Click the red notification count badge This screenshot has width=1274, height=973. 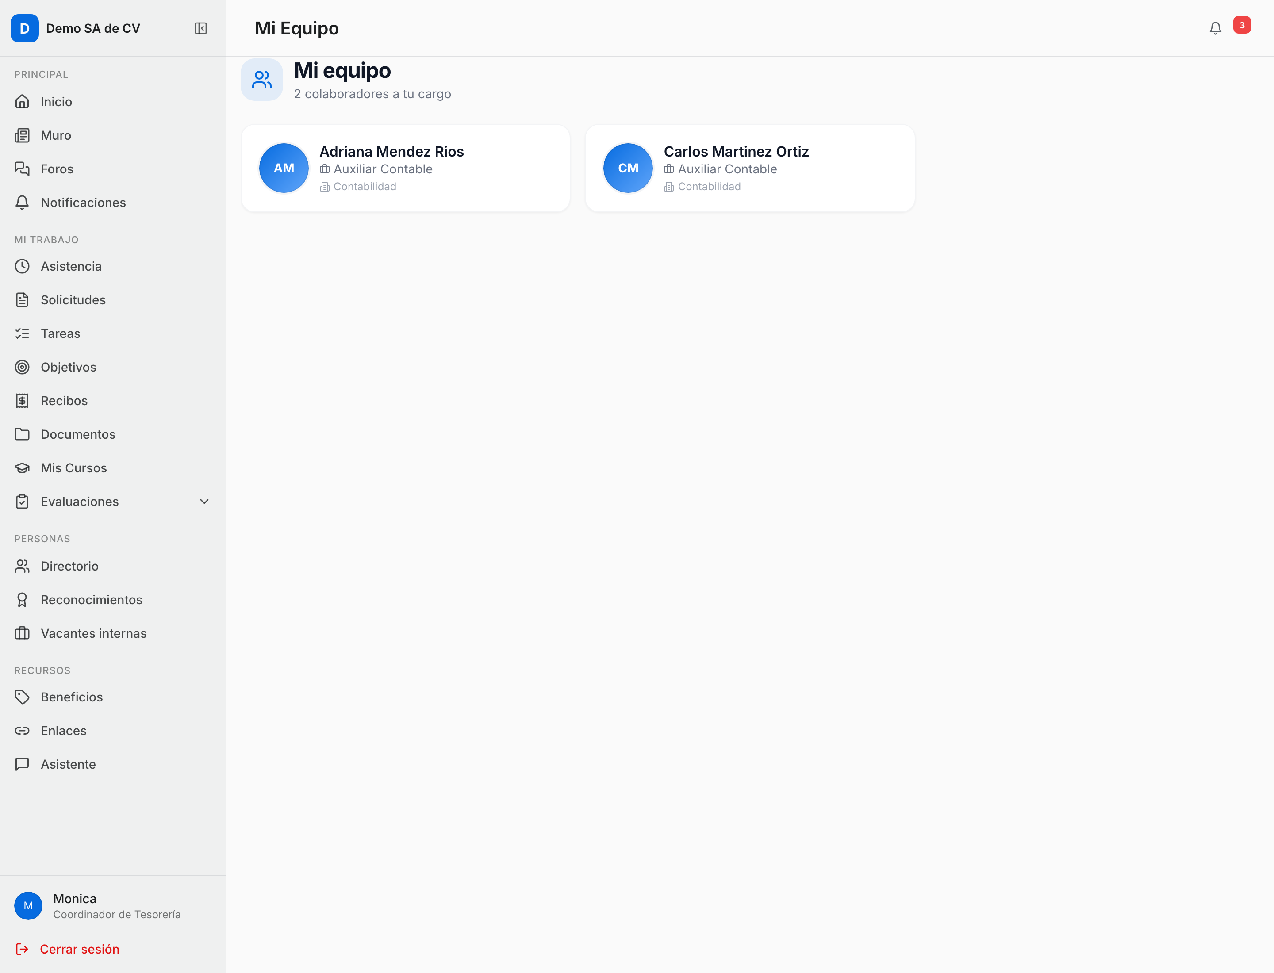point(1242,25)
